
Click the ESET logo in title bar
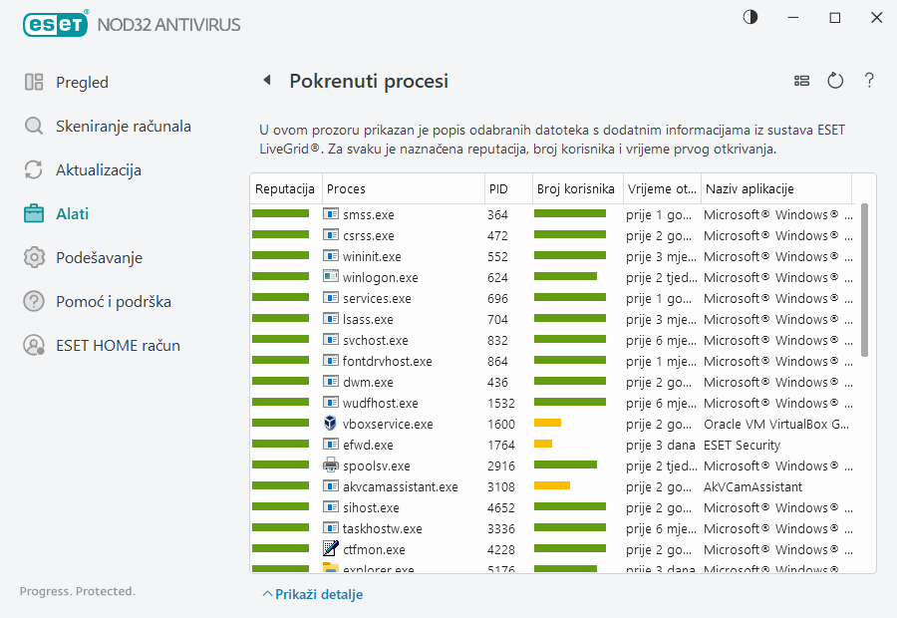click(54, 23)
